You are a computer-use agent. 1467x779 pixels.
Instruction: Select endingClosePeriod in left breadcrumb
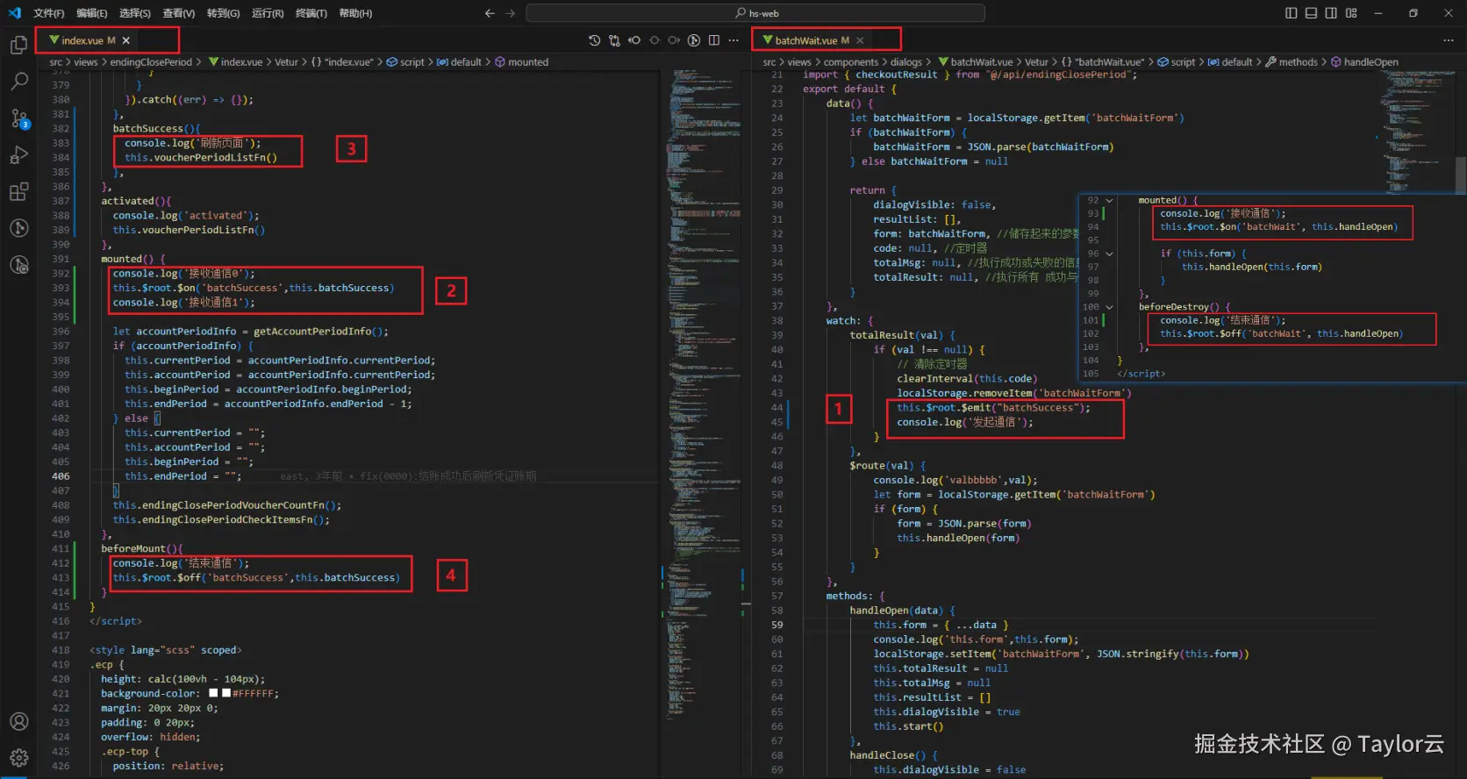click(x=151, y=62)
